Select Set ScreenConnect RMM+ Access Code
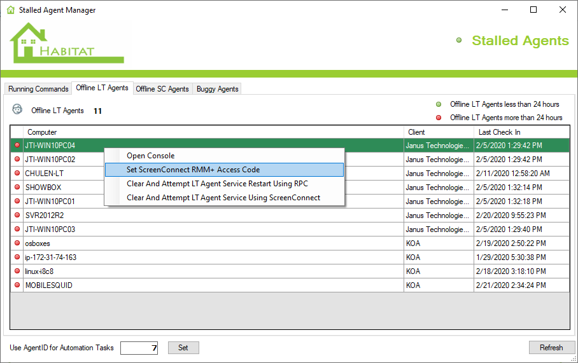Viewport: 578px width, 363px height. pyautogui.click(x=193, y=170)
